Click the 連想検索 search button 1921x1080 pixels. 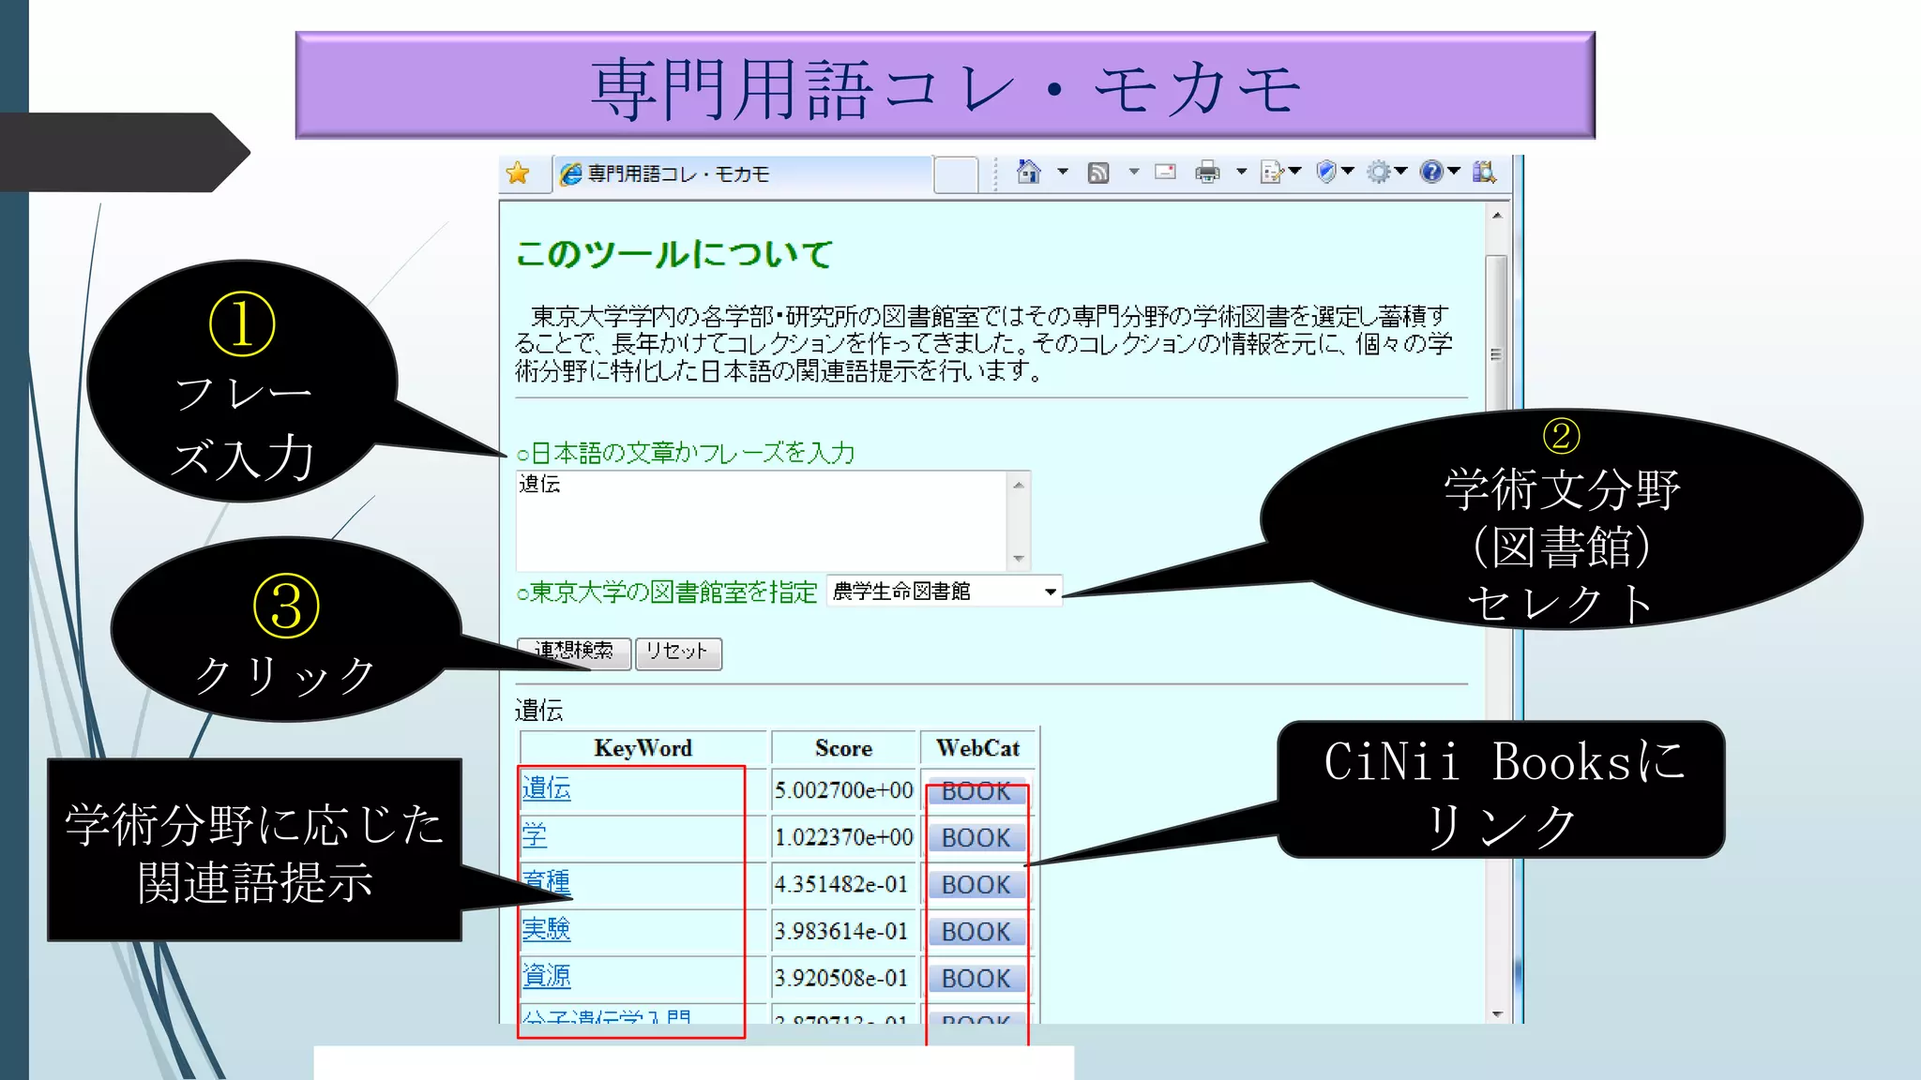(x=574, y=652)
